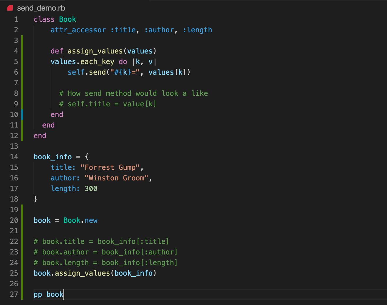Screen dimensions: 387x305
Task: Click the comment on line 23 about book.author
Action: pyautogui.click(x=105, y=252)
